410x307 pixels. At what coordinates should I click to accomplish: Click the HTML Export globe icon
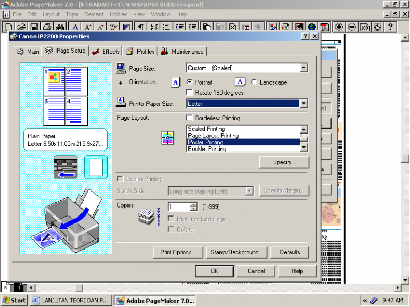point(311,27)
